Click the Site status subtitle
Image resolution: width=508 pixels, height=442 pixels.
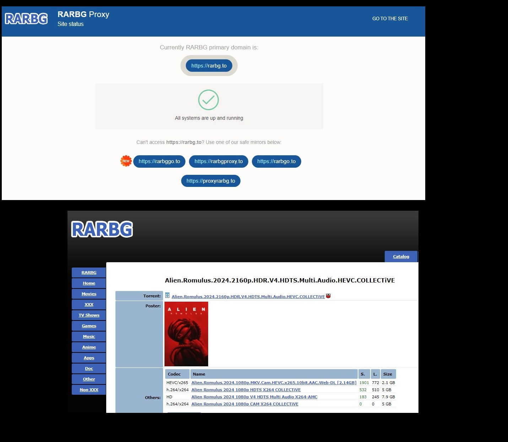[71, 24]
